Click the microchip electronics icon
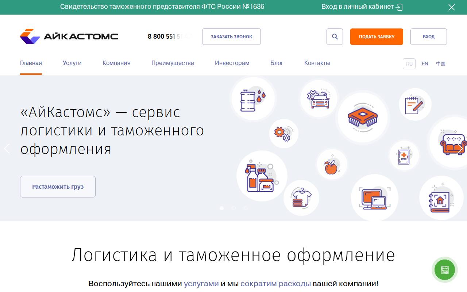This screenshot has width=467, height=292. click(363, 118)
